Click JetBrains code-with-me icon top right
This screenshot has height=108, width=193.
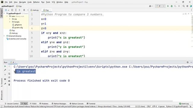191,6
